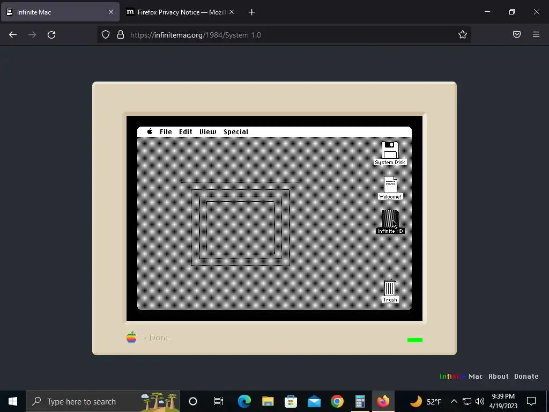Viewport: 549px width, 412px height.
Task: Launch Microsoft Edge from the taskbar
Action: pos(244,401)
